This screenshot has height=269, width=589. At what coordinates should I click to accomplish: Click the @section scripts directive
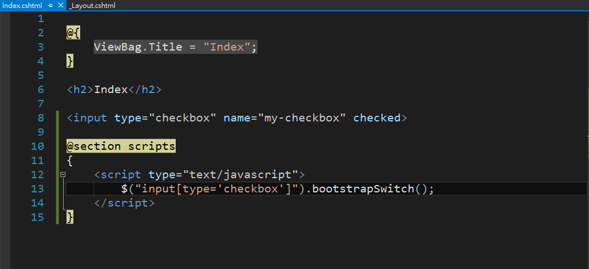(x=121, y=146)
